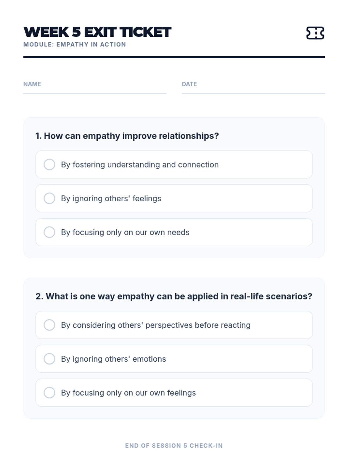Click the ticket icon in header
The height and width of the screenshot is (464, 348).
point(315,33)
